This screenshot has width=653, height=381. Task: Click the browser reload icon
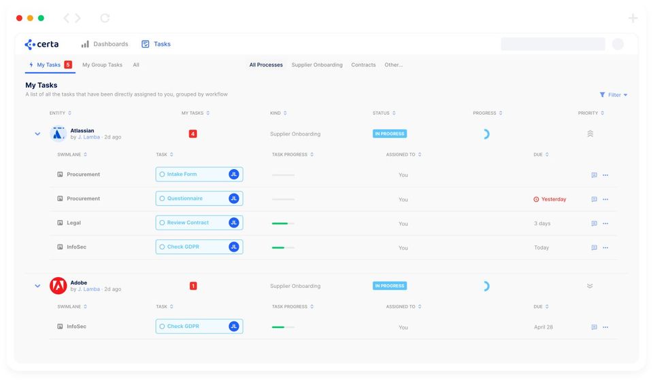click(105, 18)
